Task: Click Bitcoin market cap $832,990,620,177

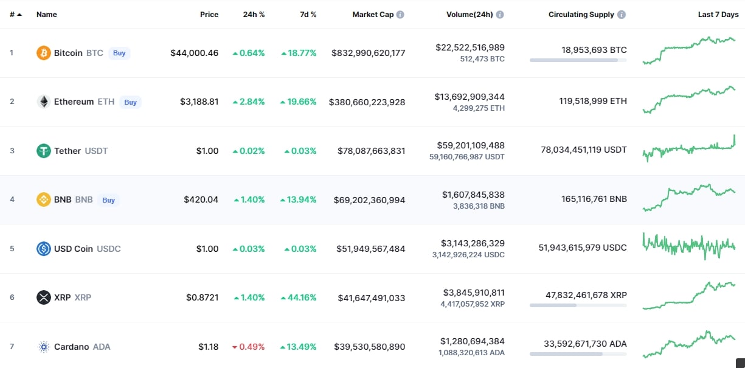Action: [369, 53]
